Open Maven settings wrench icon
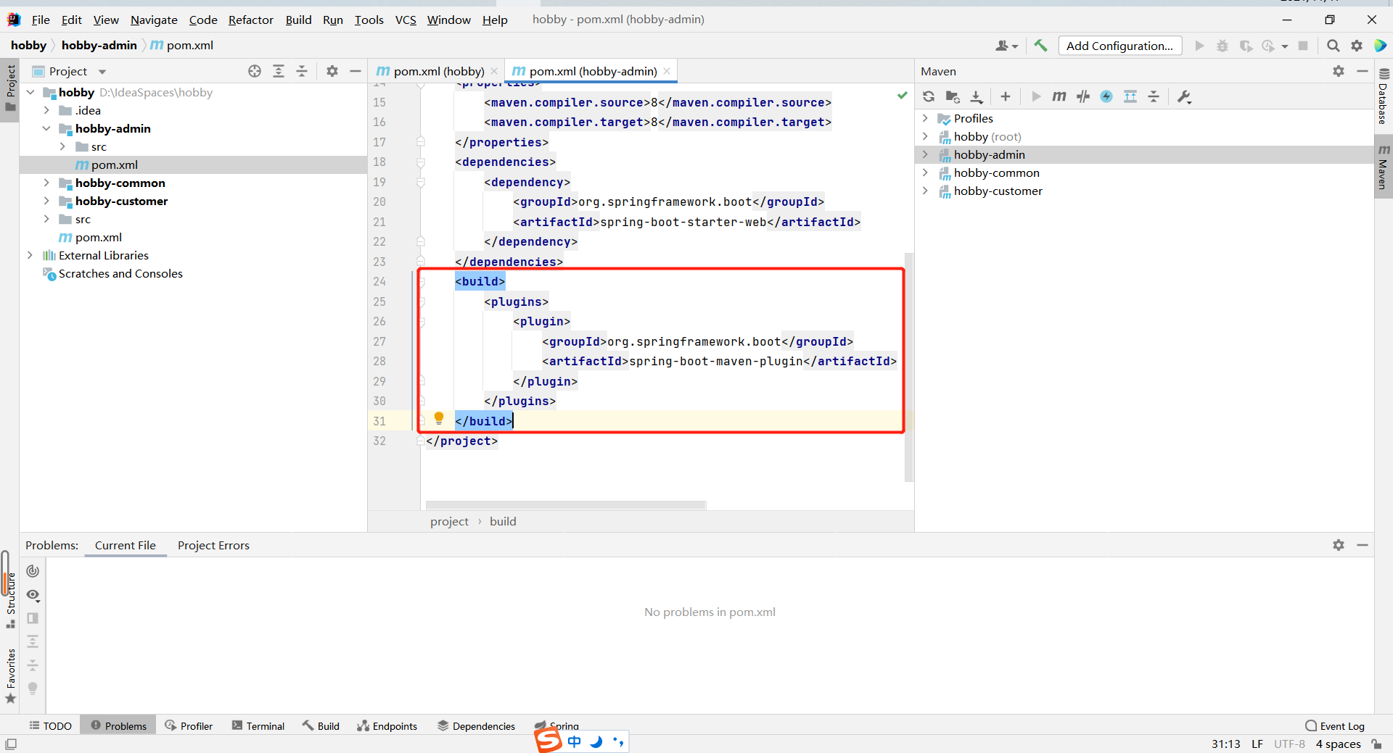This screenshot has width=1393, height=753. click(1185, 96)
